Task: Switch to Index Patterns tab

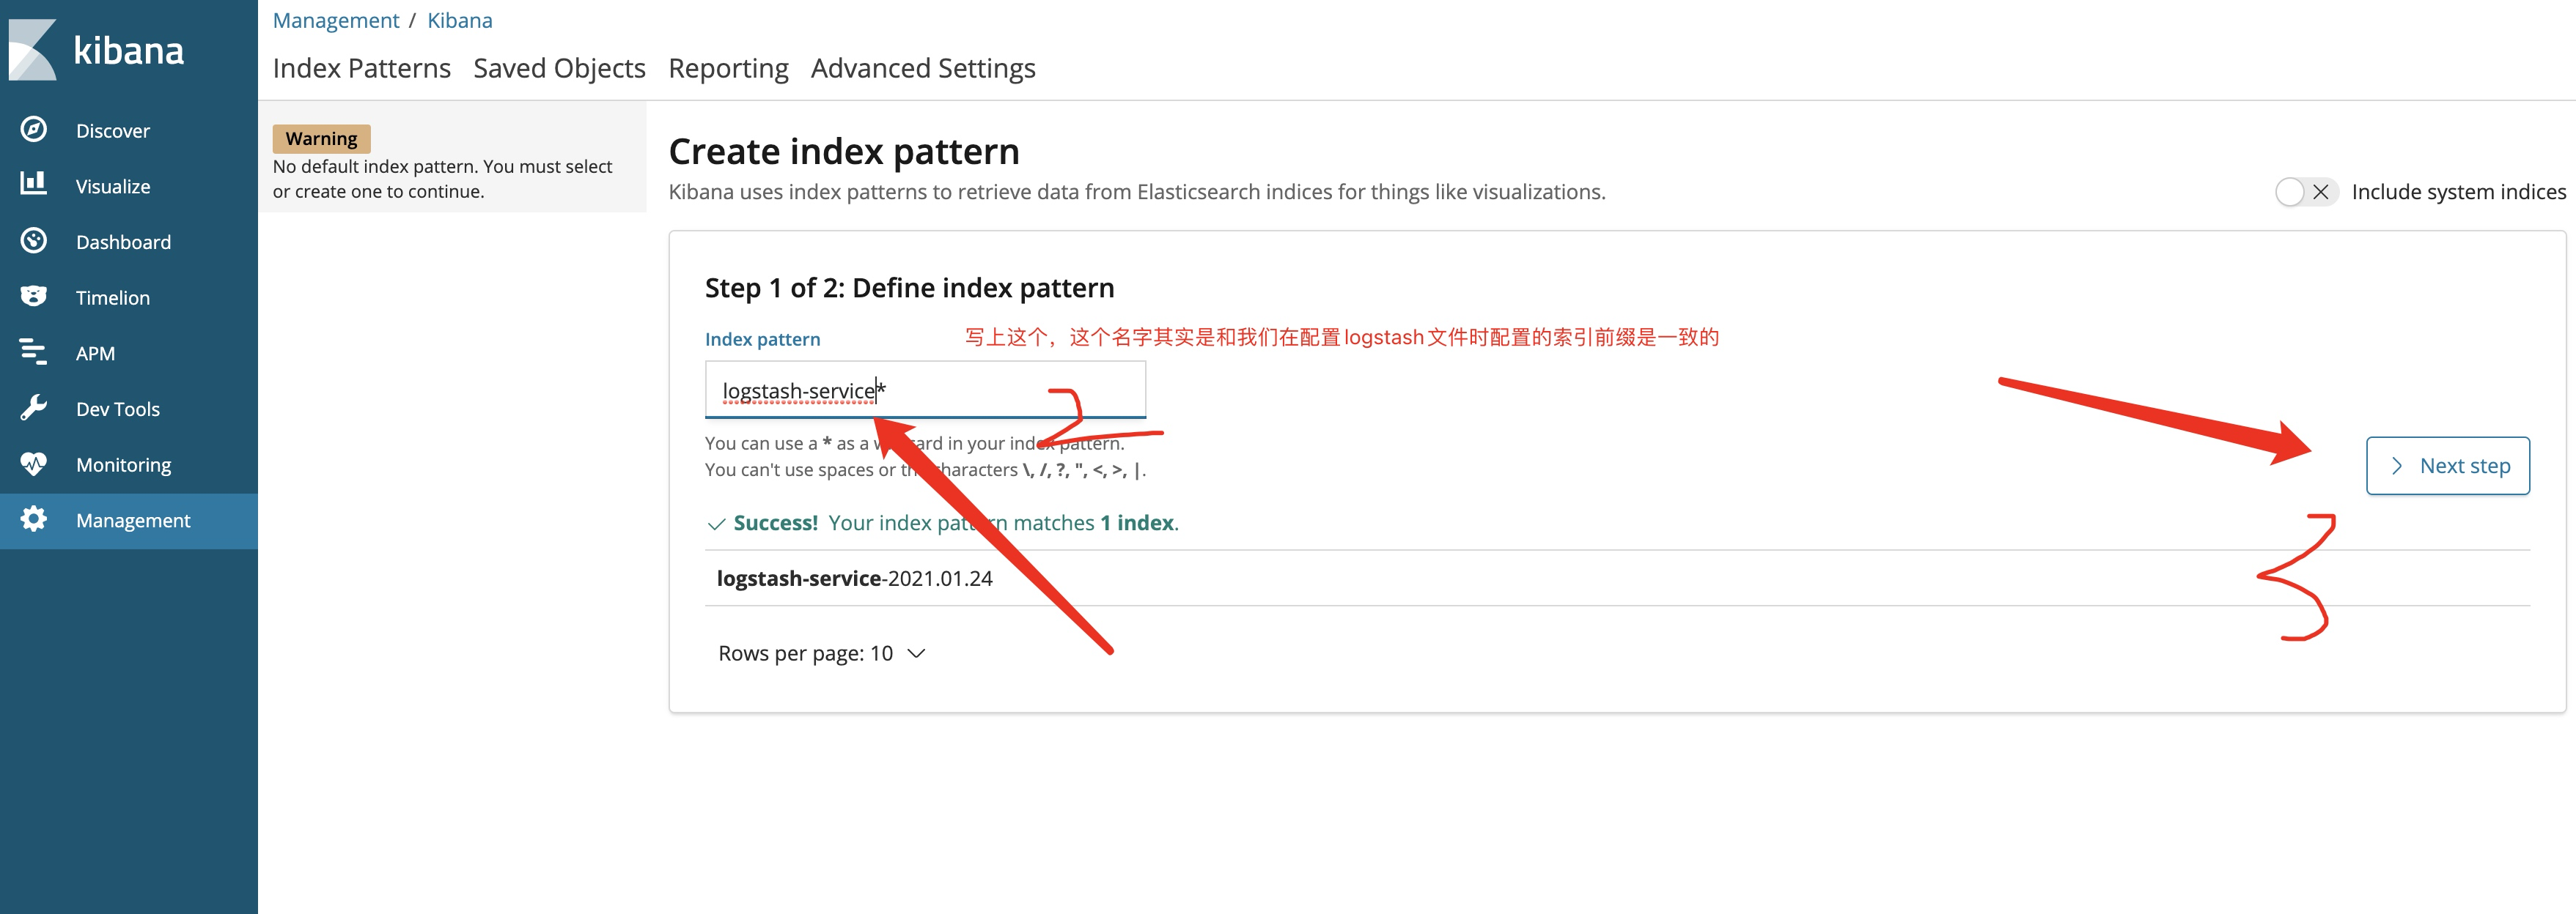Action: point(361,68)
